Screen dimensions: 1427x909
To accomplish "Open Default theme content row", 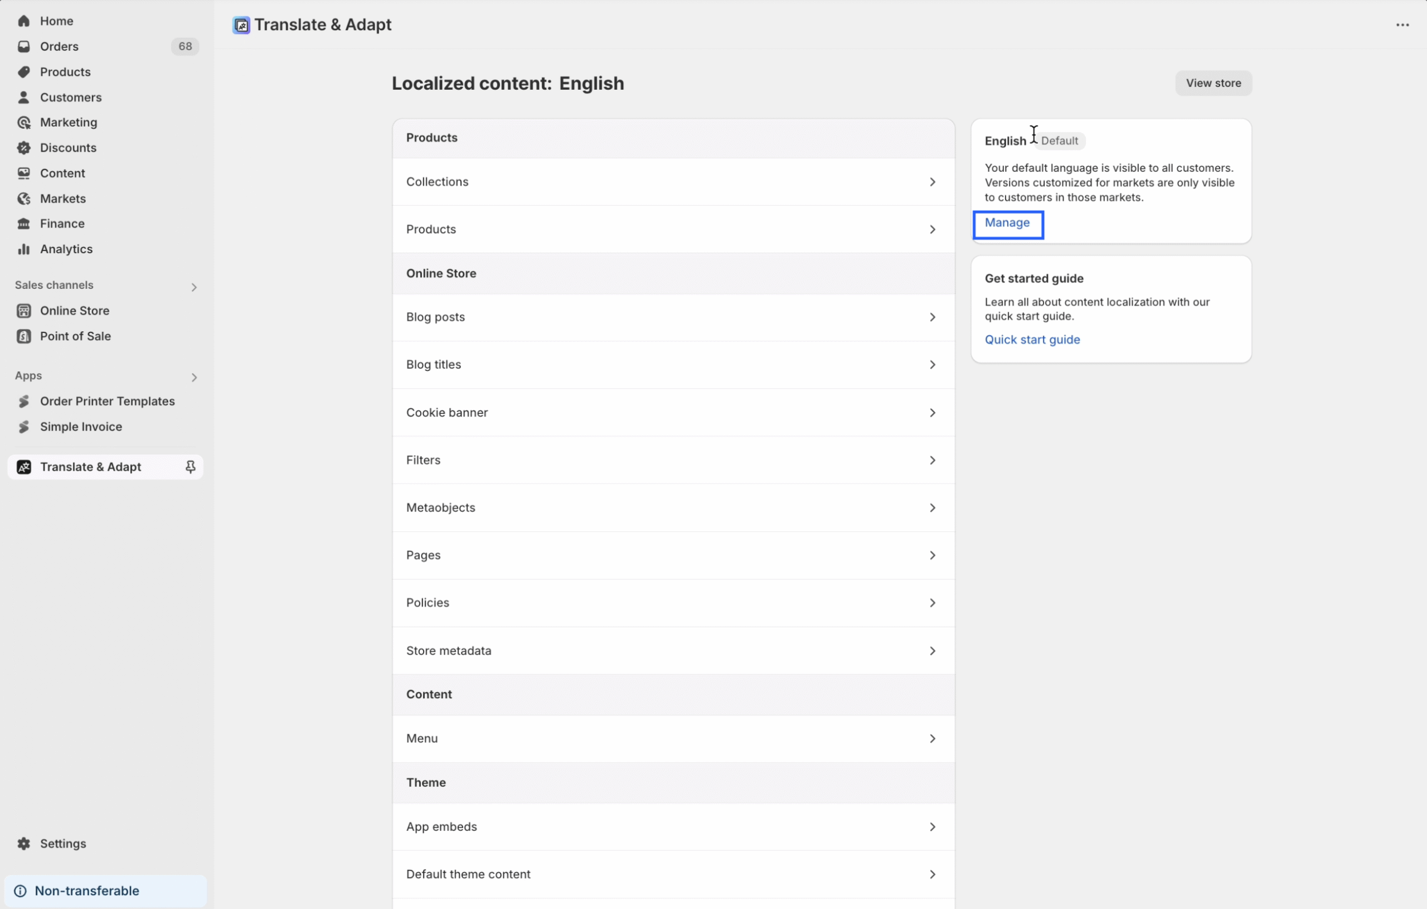I will click(673, 874).
